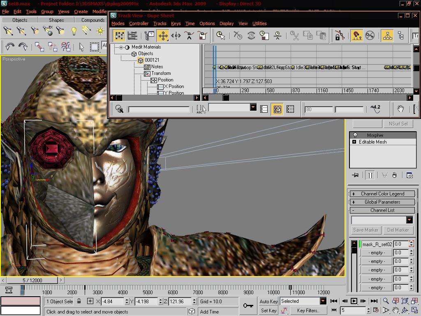Image resolution: width=421 pixels, height=316 pixels.
Task: Click the Zoom Selected Object magnifier icon
Action: tap(119, 109)
